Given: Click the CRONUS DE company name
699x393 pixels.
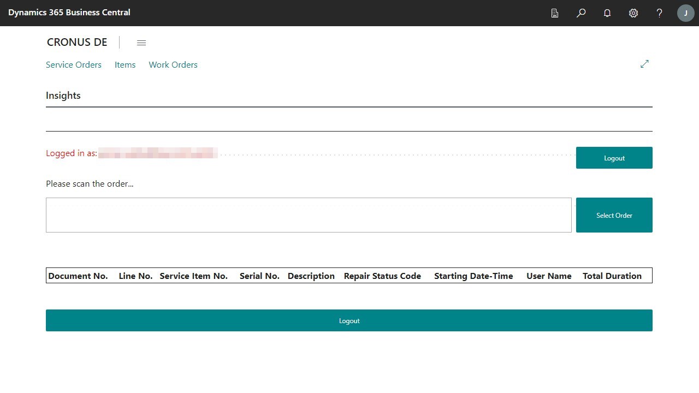Looking at the screenshot, I should pyautogui.click(x=77, y=42).
